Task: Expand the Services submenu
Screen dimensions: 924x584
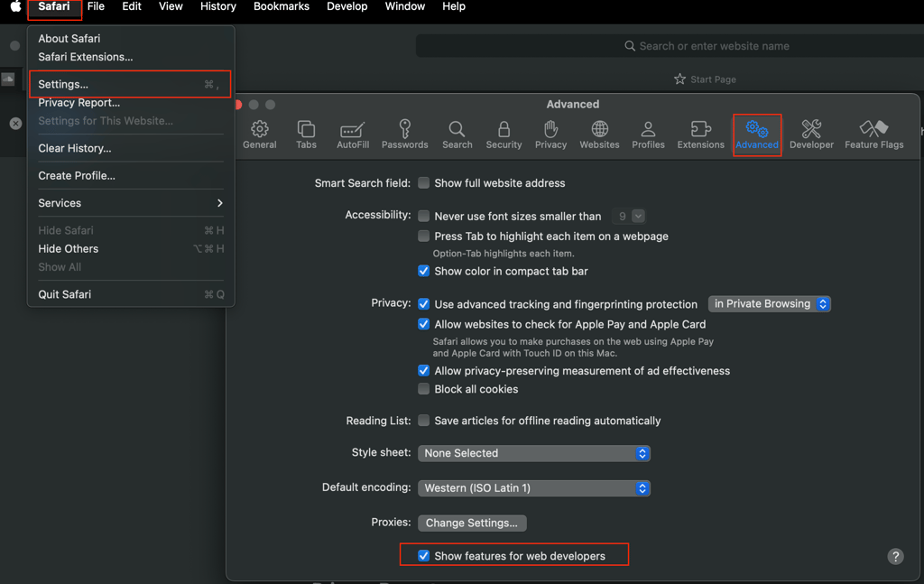Action: coord(131,203)
